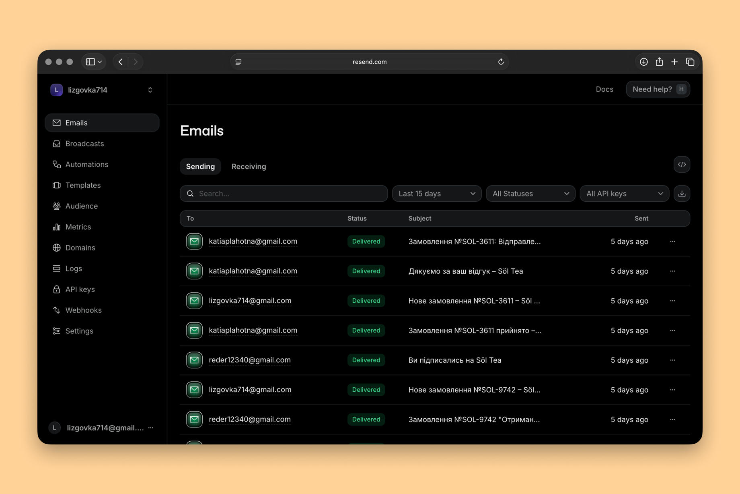Click envelope icon of Нове замовлення №SOL-9742 row
Viewport: 740px width, 494px height.
[x=194, y=390]
